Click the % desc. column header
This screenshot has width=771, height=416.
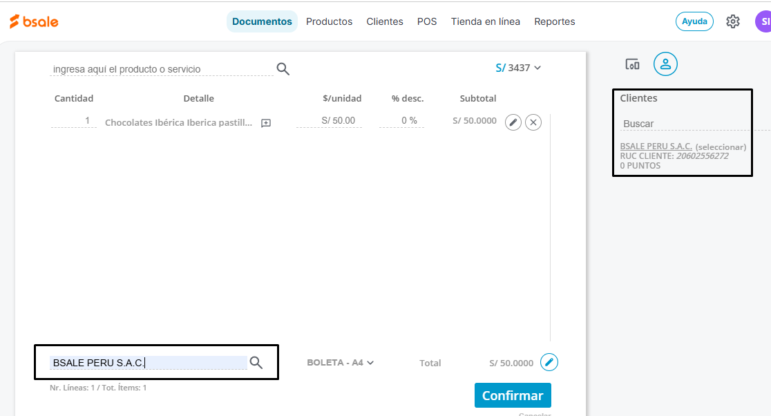click(x=408, y=98)
